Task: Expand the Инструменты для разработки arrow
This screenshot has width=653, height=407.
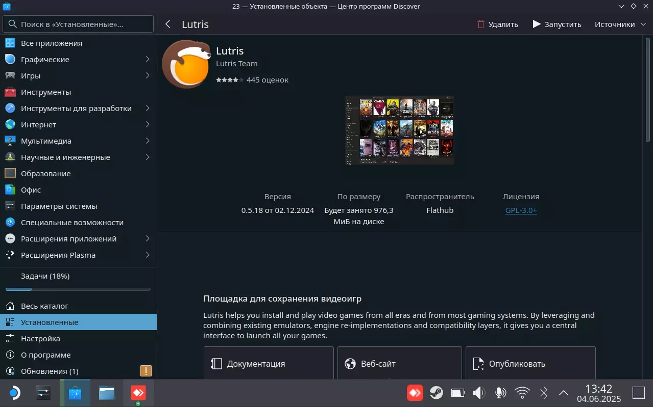Action: click(x=147, y=108)
